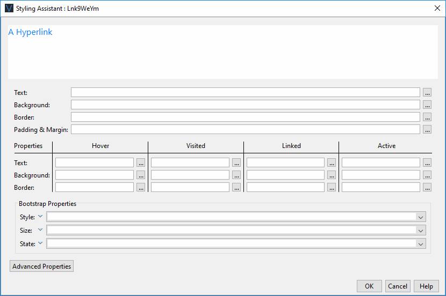Click the ellipsis button beside the top Text field

(x=427, y=92)
